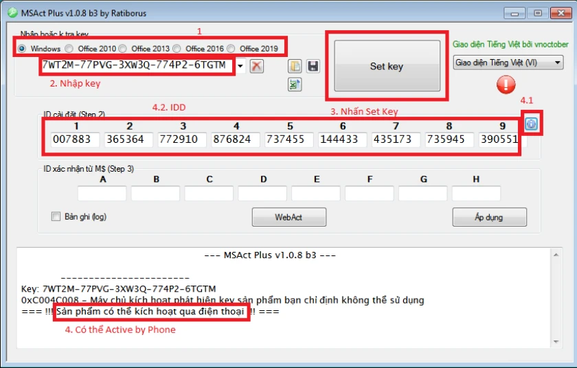Click the Set key button
Screen dimensions: 577x368
387,66
